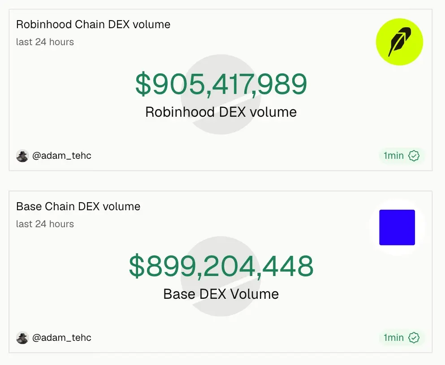Open adam_tehc avatar in Robinhood card
This screenshot has height=365, width=445.
[x=22, y=156]
